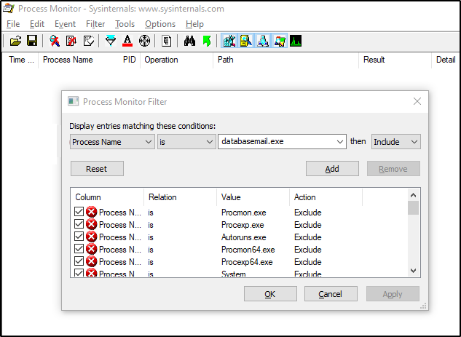Toggle Show Profiling Events icon
Image resolution: width=461 pixels, height=337 pixels.
[296, 41]
